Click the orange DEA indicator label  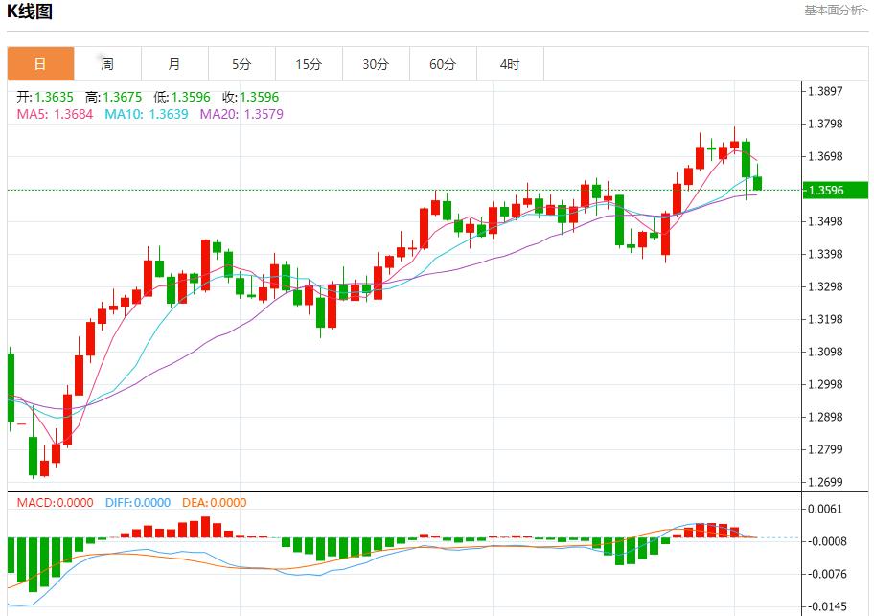(x=213, y=502)
